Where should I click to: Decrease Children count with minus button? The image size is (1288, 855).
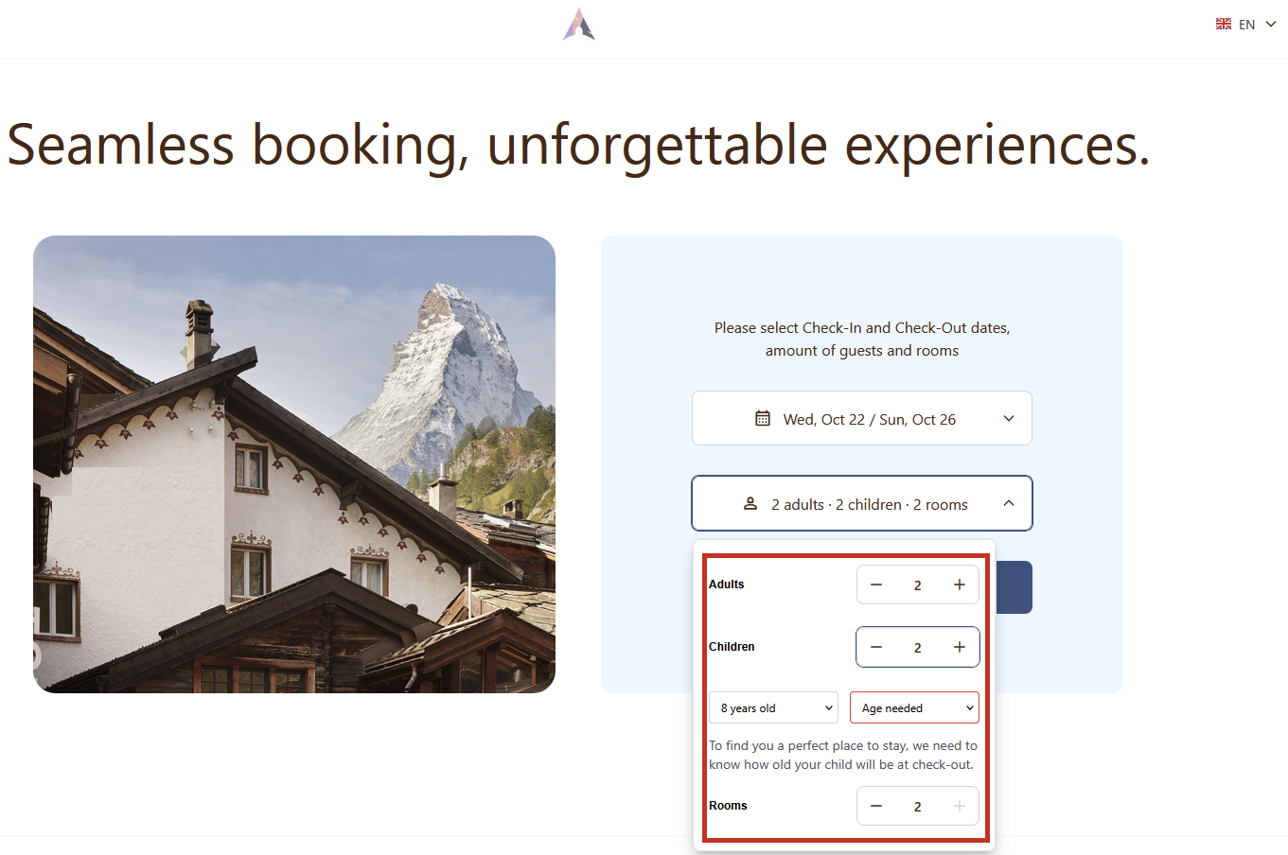(x=876, y=648)
